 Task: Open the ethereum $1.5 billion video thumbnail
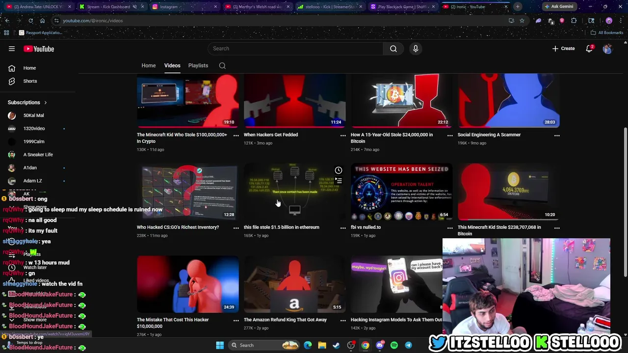(295, 191)
